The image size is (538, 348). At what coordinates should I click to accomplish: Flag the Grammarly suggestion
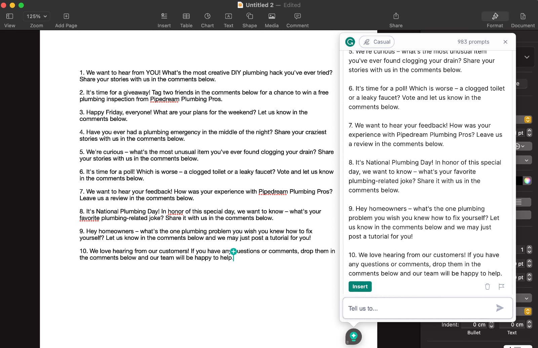502,287
